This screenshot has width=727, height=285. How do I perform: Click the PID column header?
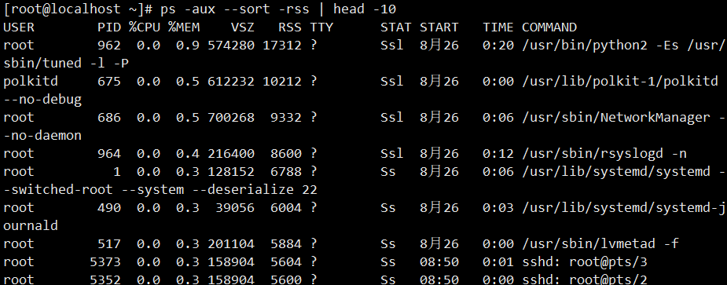click(x=109, y=27)
